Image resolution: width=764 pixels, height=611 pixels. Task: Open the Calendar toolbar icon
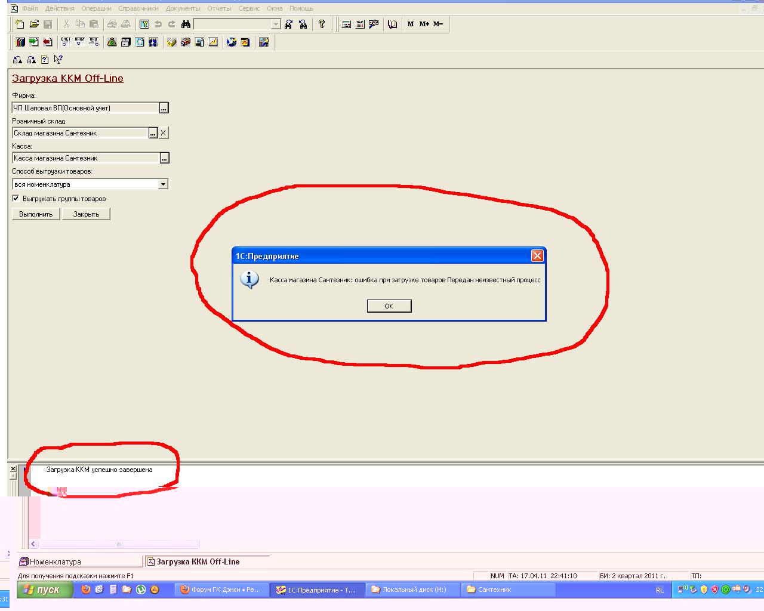[360, 24]
